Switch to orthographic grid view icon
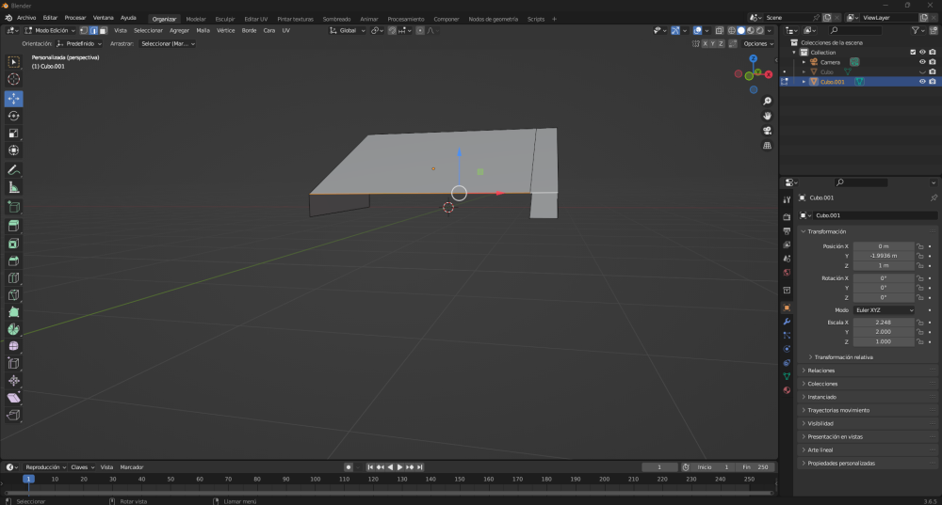The width and height of the screenshot is (942, 505). click(x=768, y=146)
